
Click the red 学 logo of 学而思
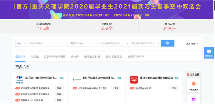click(x=134, y=79)
